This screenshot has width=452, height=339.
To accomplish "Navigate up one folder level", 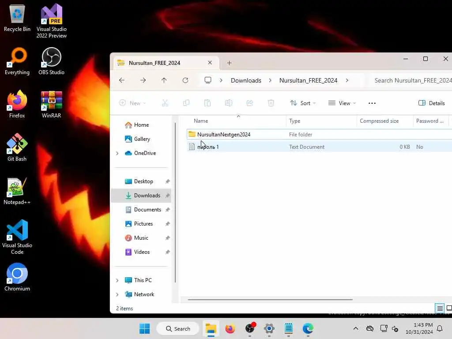I will [164, 80].
